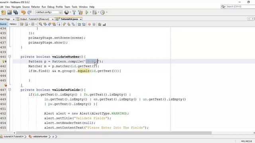The height and width of the screenshot is (143, 255).
Task: Click horizontal scrollbar left arrow
Action: (14, 133)
